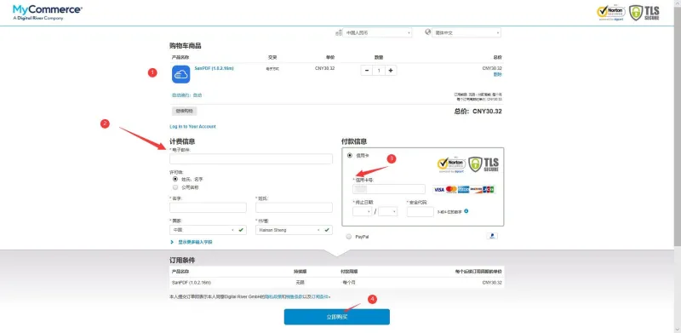Click the 姓氏 last name input field
Image resolution: width=681 pixels, height=333 pixels.
tap(294, 207)
